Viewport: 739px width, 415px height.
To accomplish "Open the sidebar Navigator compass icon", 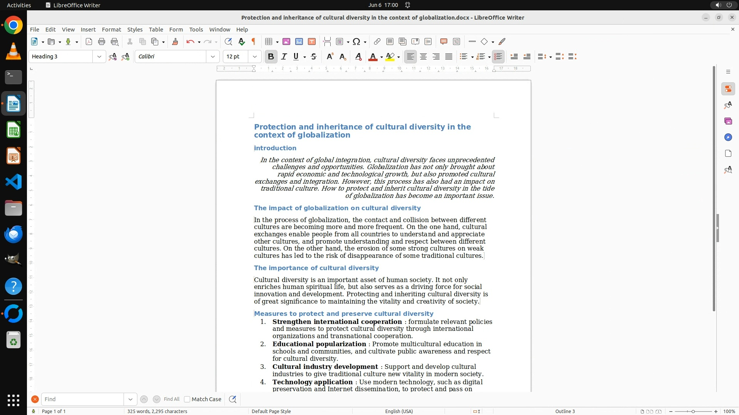I will (728, 137).
